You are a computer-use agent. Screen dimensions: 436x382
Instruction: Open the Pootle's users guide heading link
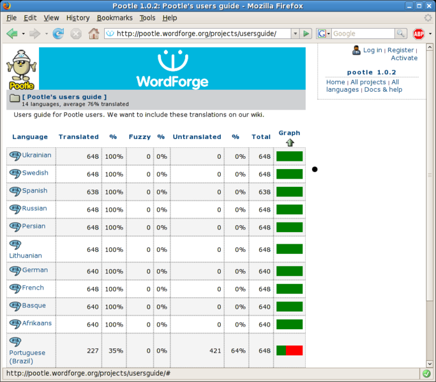coord(64,97)
